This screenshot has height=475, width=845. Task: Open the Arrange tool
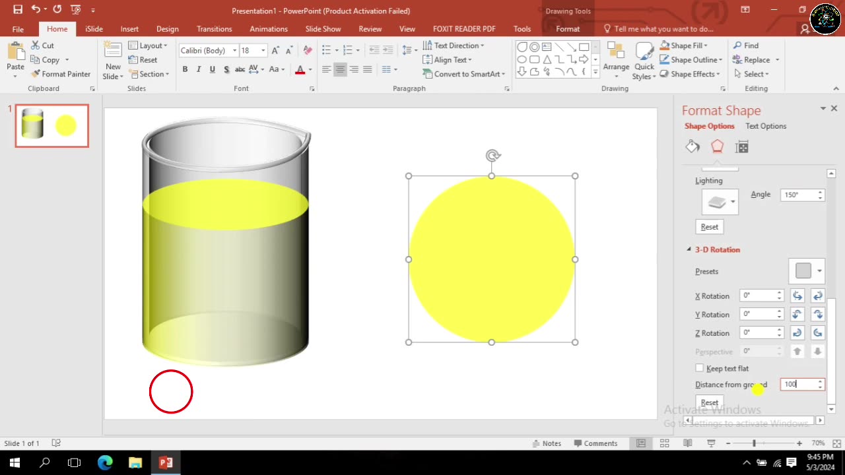pos(616,60)
